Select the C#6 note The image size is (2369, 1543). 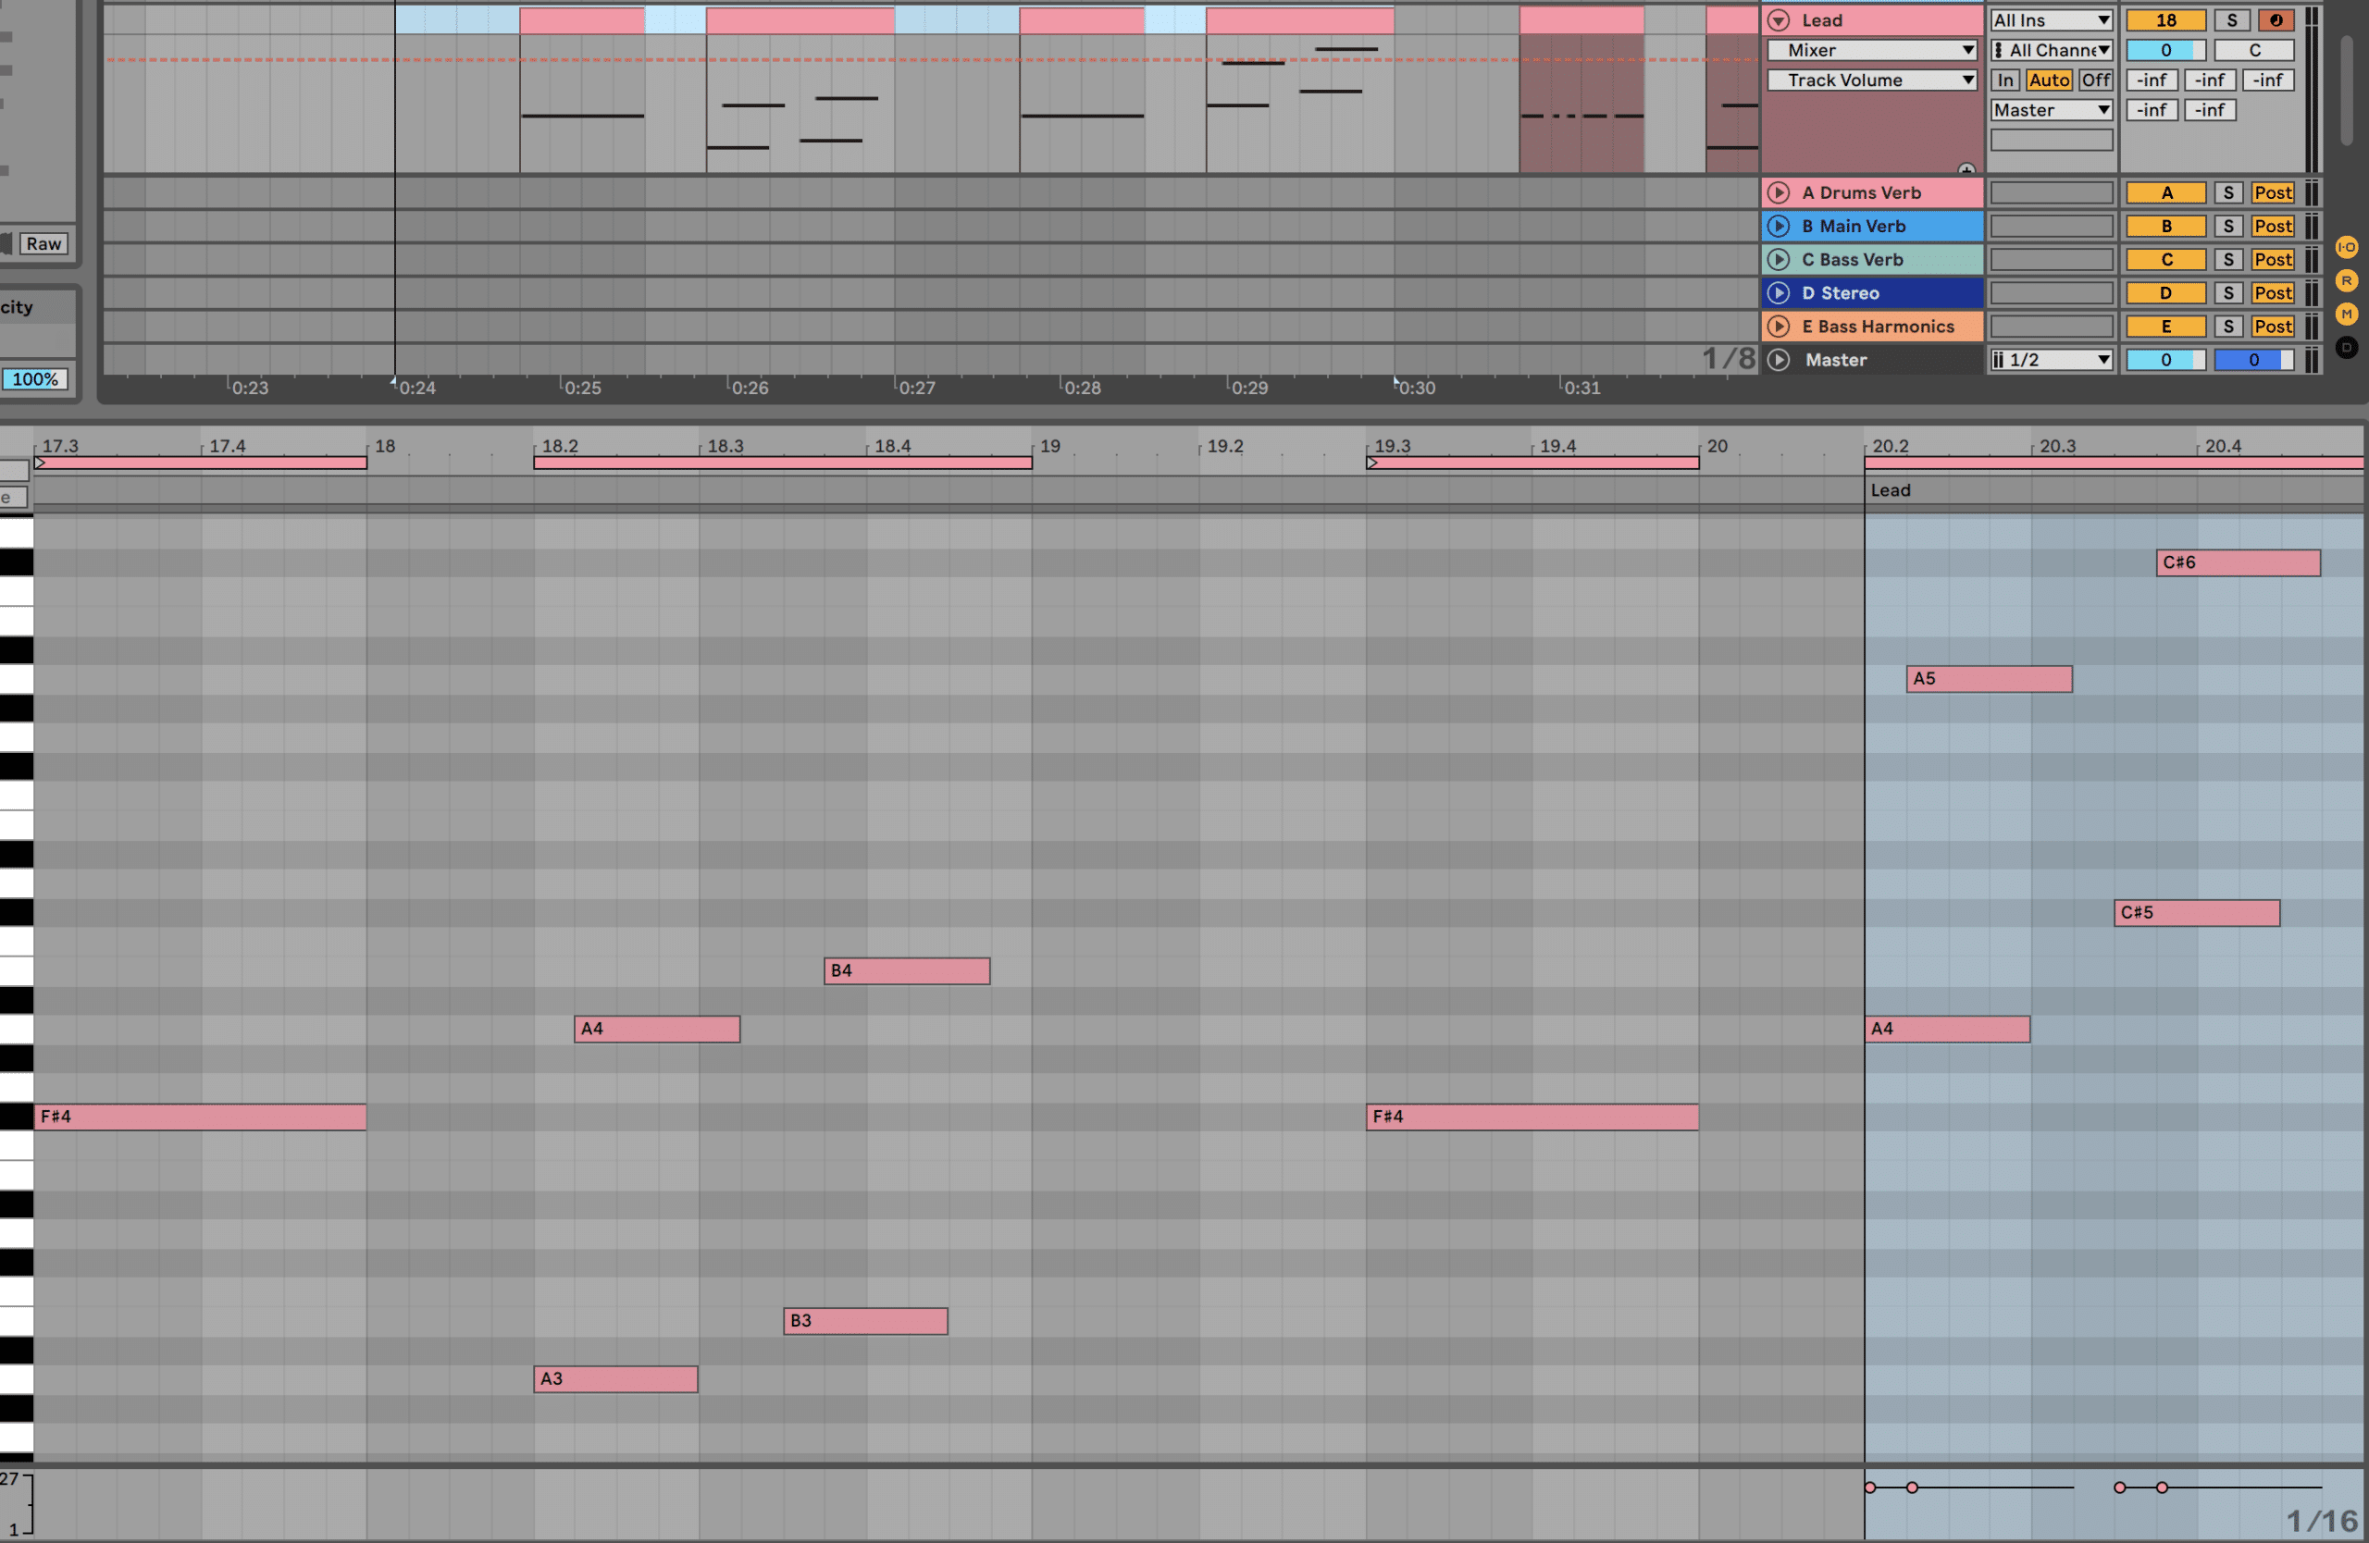(2238, 563)
